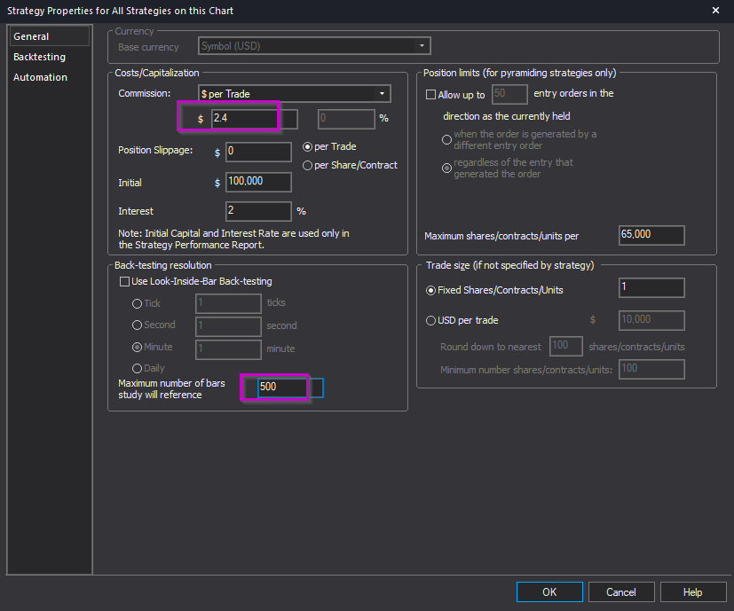
Task: Select slippage per Trade radio button
Action: 308,146
